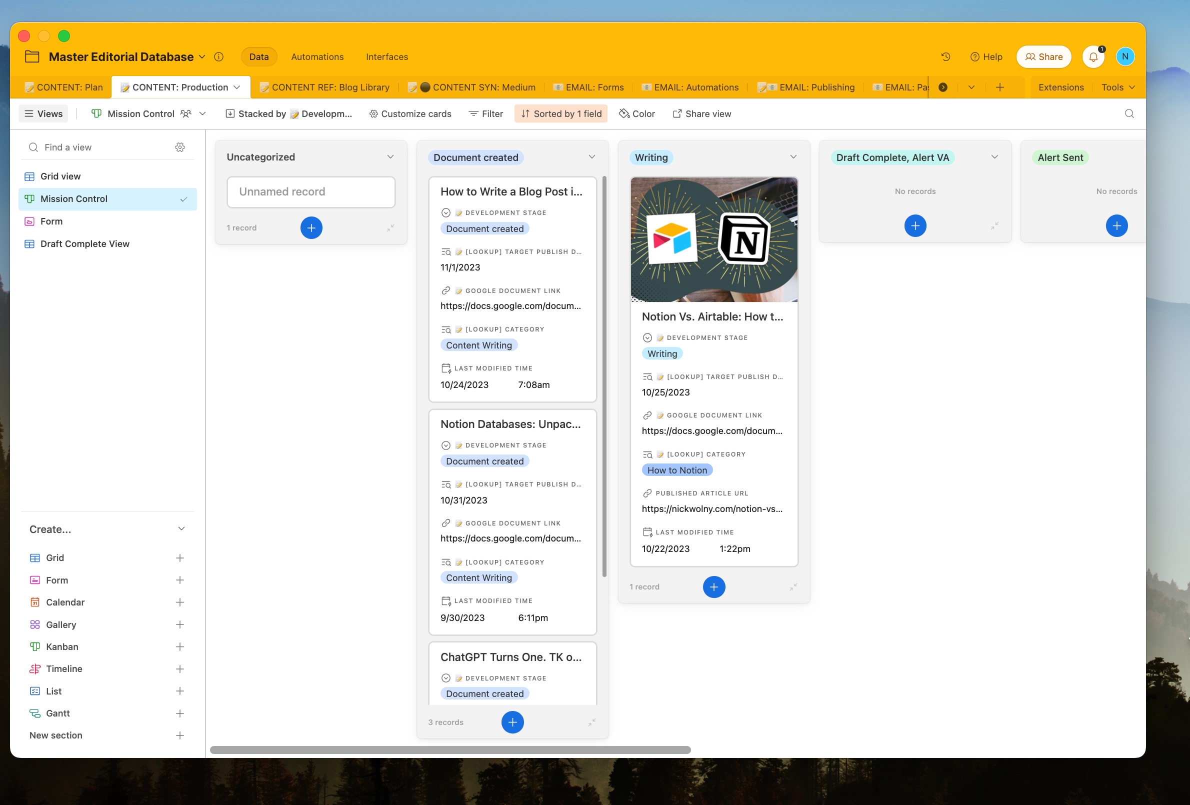Open view settings gear icon

[x=179, y=147]
